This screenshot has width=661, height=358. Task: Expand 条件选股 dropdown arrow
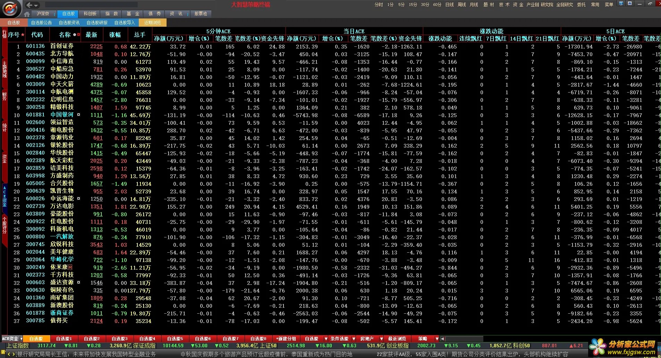click(354, 339)
